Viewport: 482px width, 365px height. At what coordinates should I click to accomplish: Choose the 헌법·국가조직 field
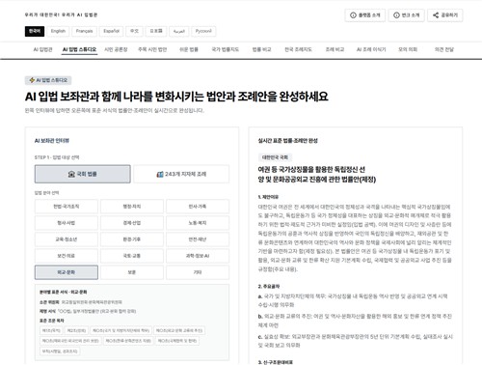(x=67, y=207)
